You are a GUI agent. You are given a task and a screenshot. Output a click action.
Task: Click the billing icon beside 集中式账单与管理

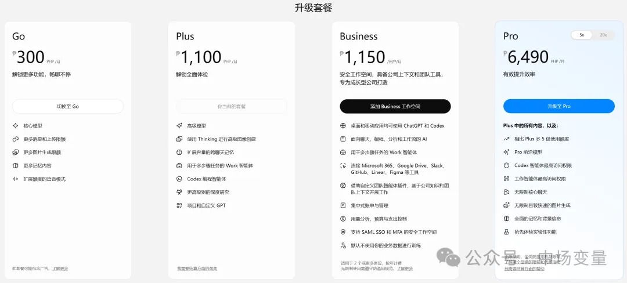tap(343, 205)
